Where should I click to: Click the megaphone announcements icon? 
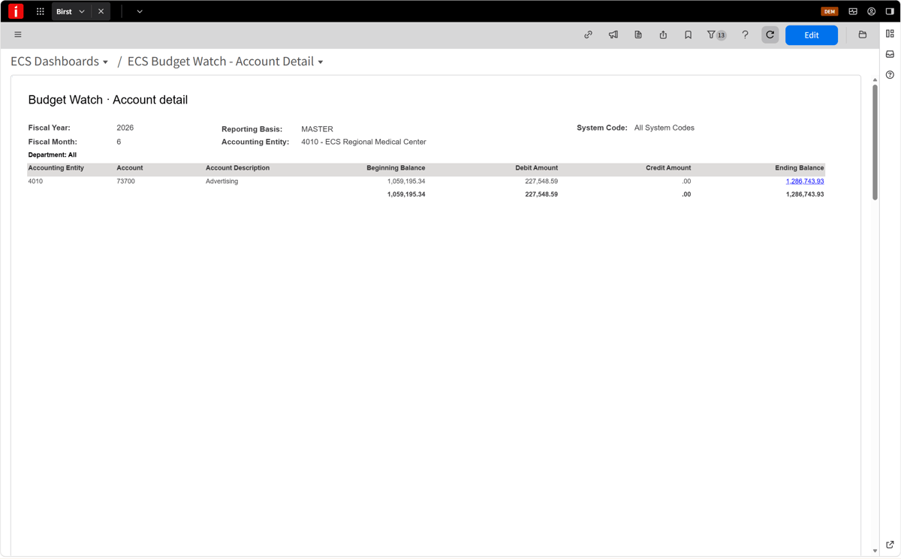tap(613, 35)
